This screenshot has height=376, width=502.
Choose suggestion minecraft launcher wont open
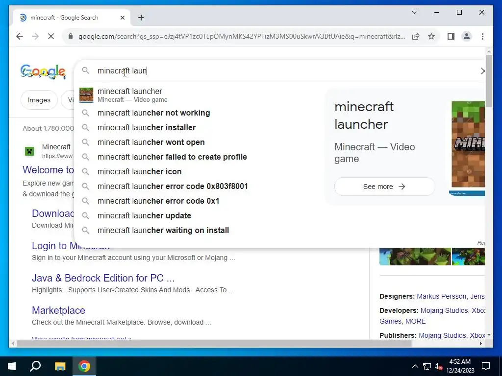click(x=200, y=142)
